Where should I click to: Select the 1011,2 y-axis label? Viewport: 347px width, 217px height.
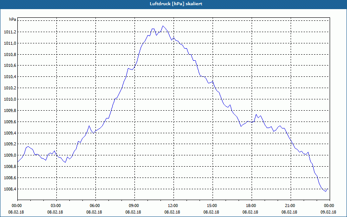[x=10, y=32]
